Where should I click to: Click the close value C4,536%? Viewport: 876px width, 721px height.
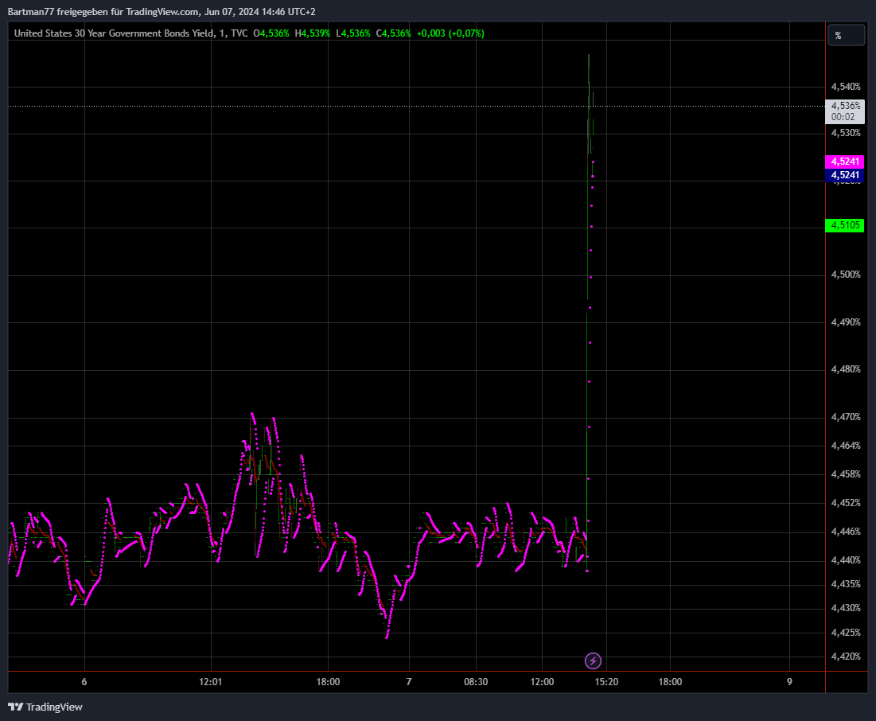(x=393, y=33)
